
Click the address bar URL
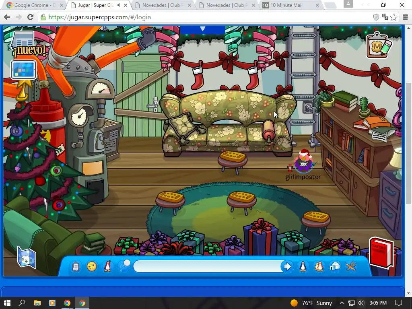click(100, 17)
